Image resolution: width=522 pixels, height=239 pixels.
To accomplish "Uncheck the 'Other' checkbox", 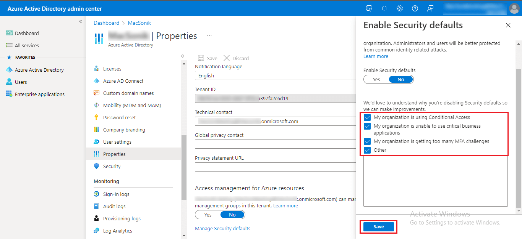I will (x=367, y=150).
